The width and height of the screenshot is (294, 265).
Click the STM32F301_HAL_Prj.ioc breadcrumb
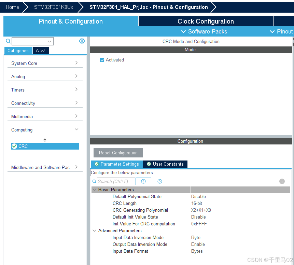coord(149,7)
